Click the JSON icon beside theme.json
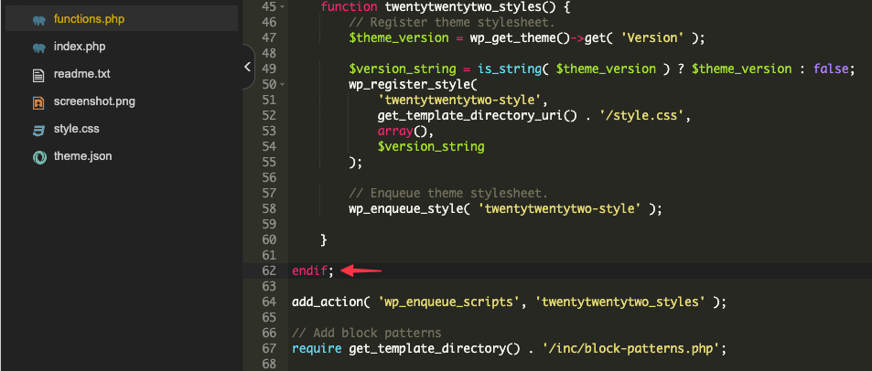The height and width of the screenshot is (371, 872). [38, 157]
